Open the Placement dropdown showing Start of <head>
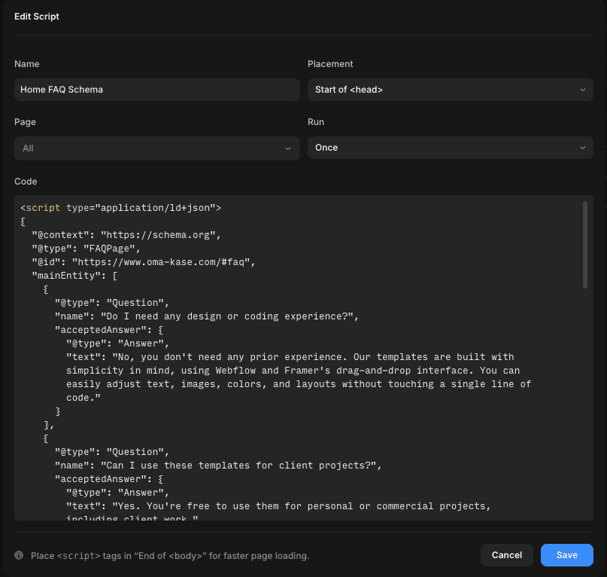The width and height of the screenshot is (607, 577). pos(451,90)
